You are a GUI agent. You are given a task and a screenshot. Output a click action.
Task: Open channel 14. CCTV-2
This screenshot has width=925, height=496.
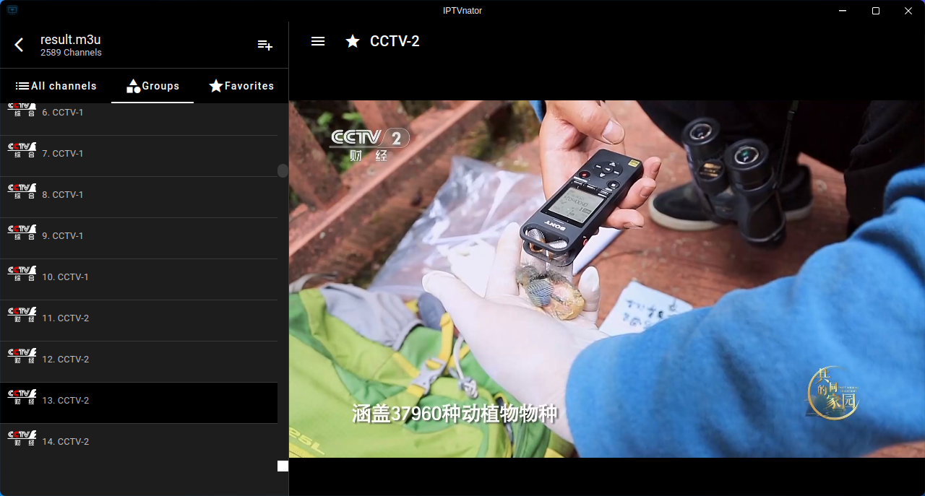point(139,444)
